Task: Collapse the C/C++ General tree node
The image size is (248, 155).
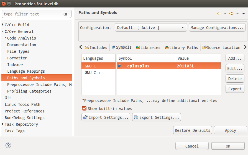Action: coord(3,31)
